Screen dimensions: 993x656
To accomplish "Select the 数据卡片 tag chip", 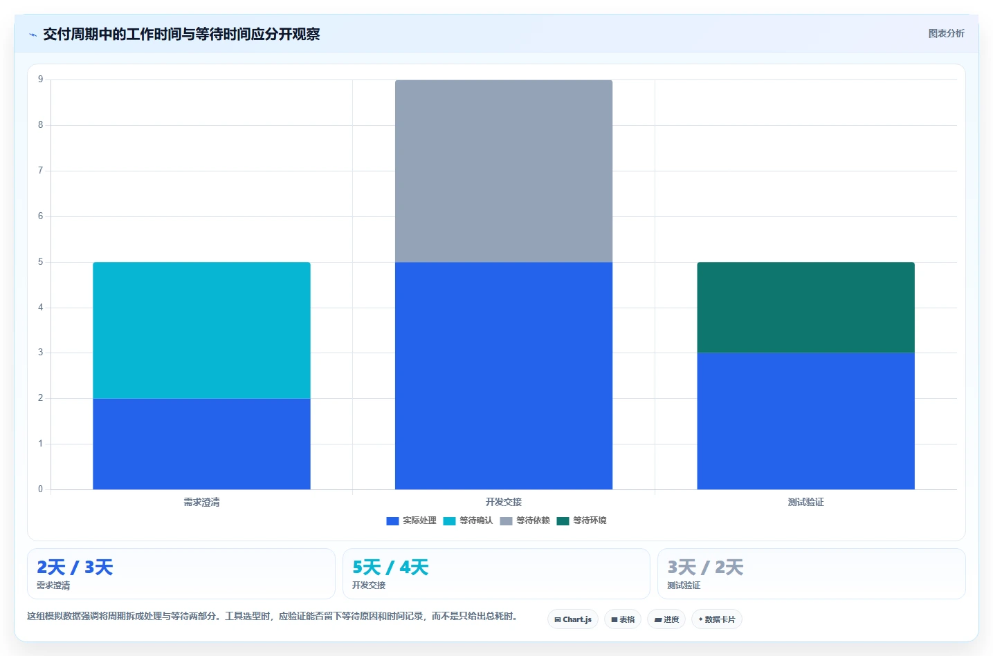I will (x=717, y=619).
